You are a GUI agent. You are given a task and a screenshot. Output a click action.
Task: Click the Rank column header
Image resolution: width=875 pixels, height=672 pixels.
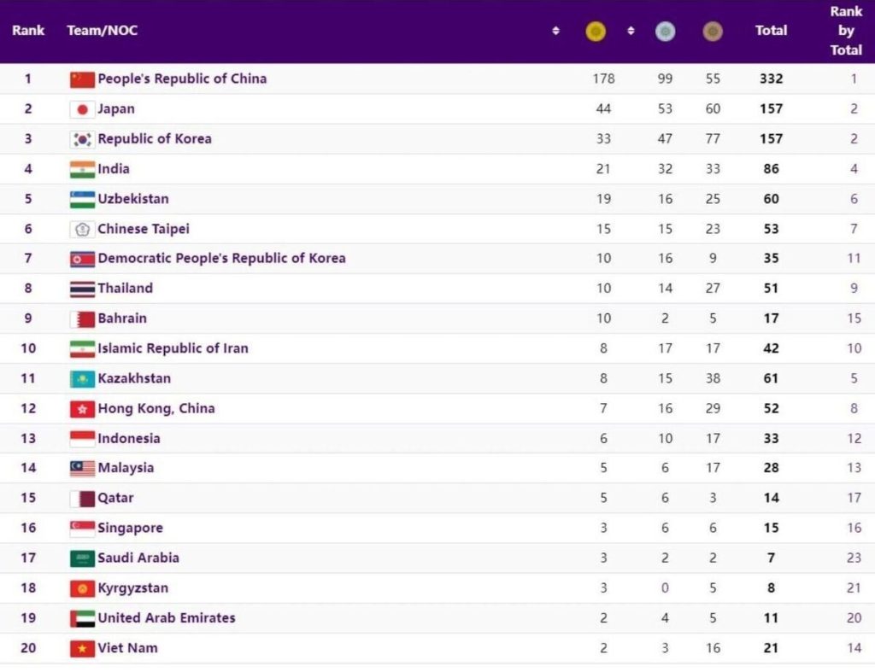(x=28, y=31)
